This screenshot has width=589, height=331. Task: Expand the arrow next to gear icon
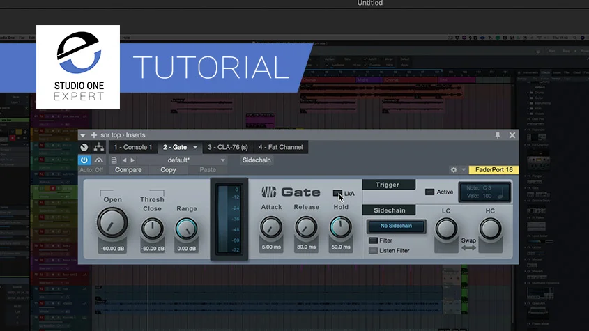[x=464, y=170]
